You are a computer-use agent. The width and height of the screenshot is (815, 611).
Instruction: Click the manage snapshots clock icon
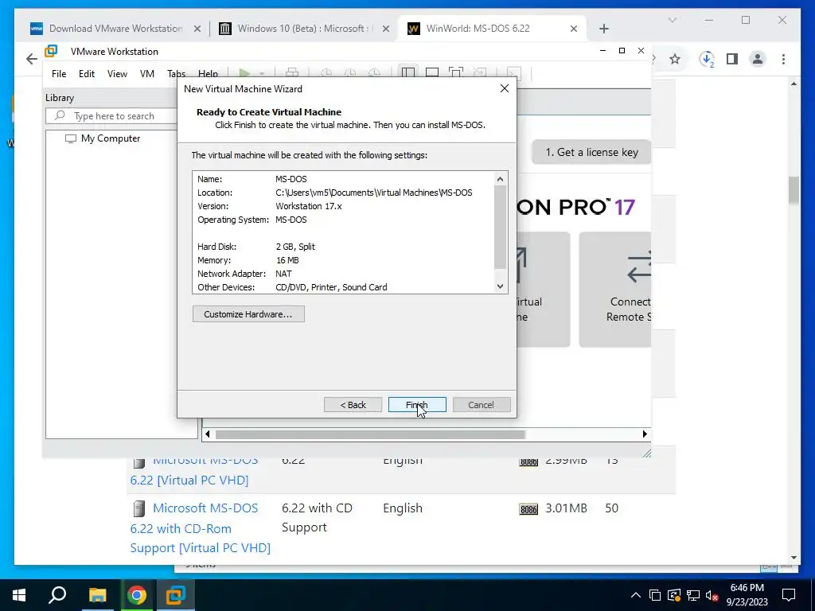(374, 72)
